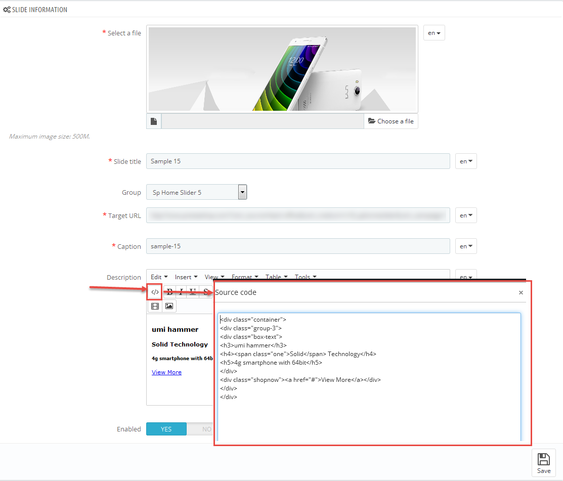The height and width of the screenshot is (481, 563).
Task: Click the Slide Information gears icon
Action: [7, 10]
